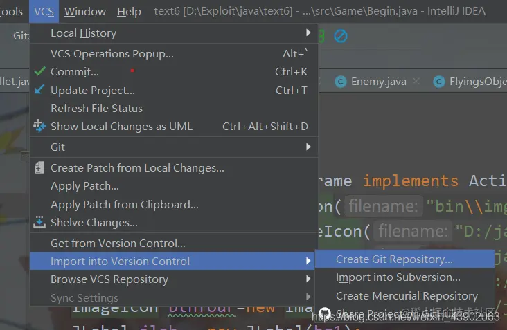Screen dimensions: 507x330
Task: Select Apply Patch...
Action: click(174, 186)
